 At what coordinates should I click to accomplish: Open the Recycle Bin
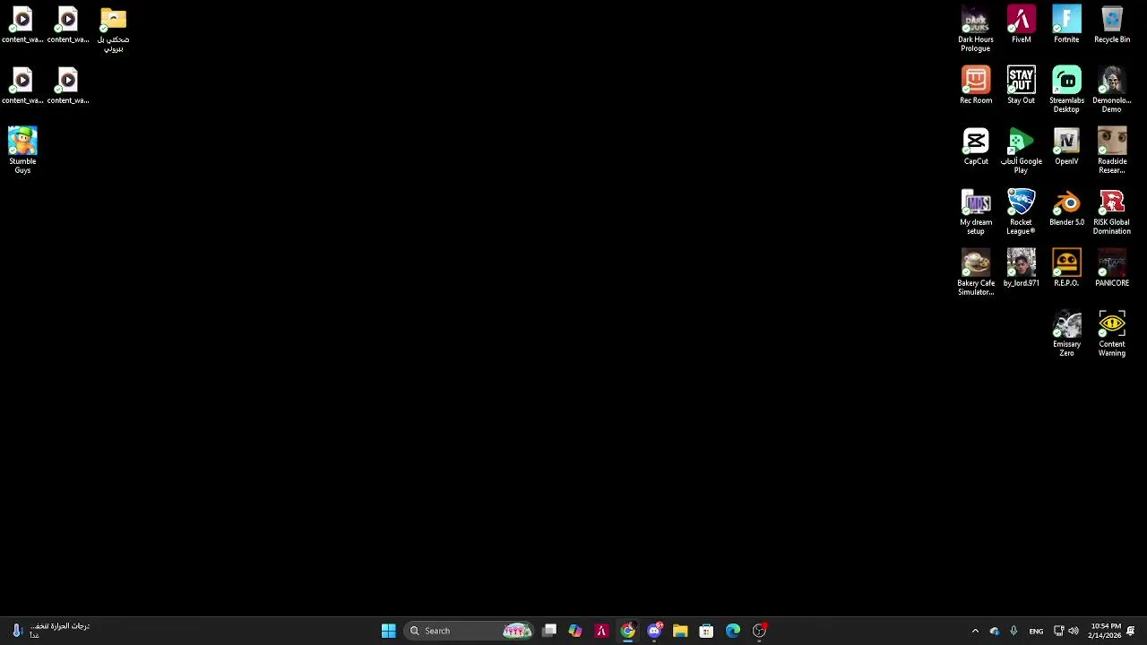[x=1111, y=24]
